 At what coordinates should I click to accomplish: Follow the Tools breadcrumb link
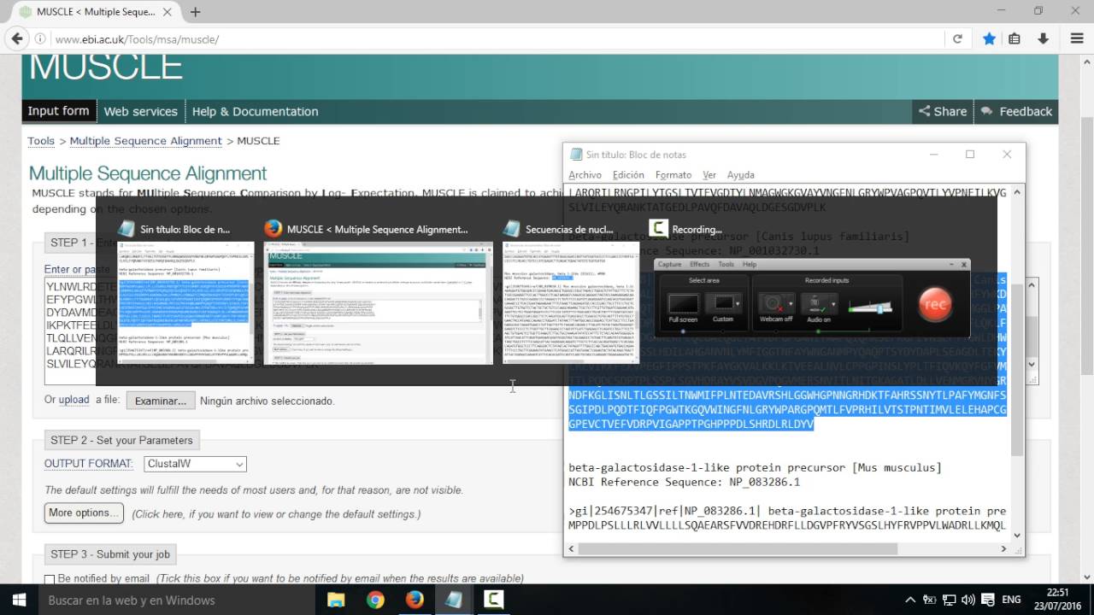pos(41,141)
